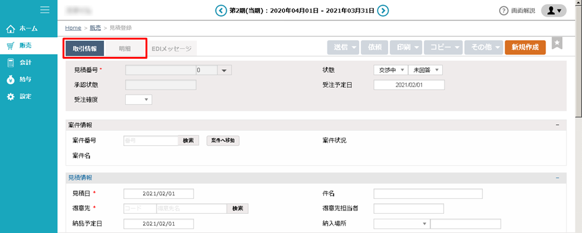Click the star favorite bookmark icon

coord(557,43)
